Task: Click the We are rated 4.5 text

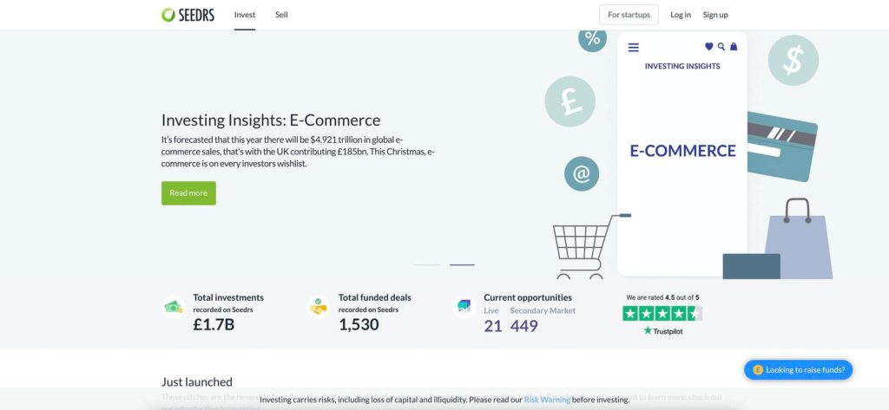Action: [x=662, y=297]
